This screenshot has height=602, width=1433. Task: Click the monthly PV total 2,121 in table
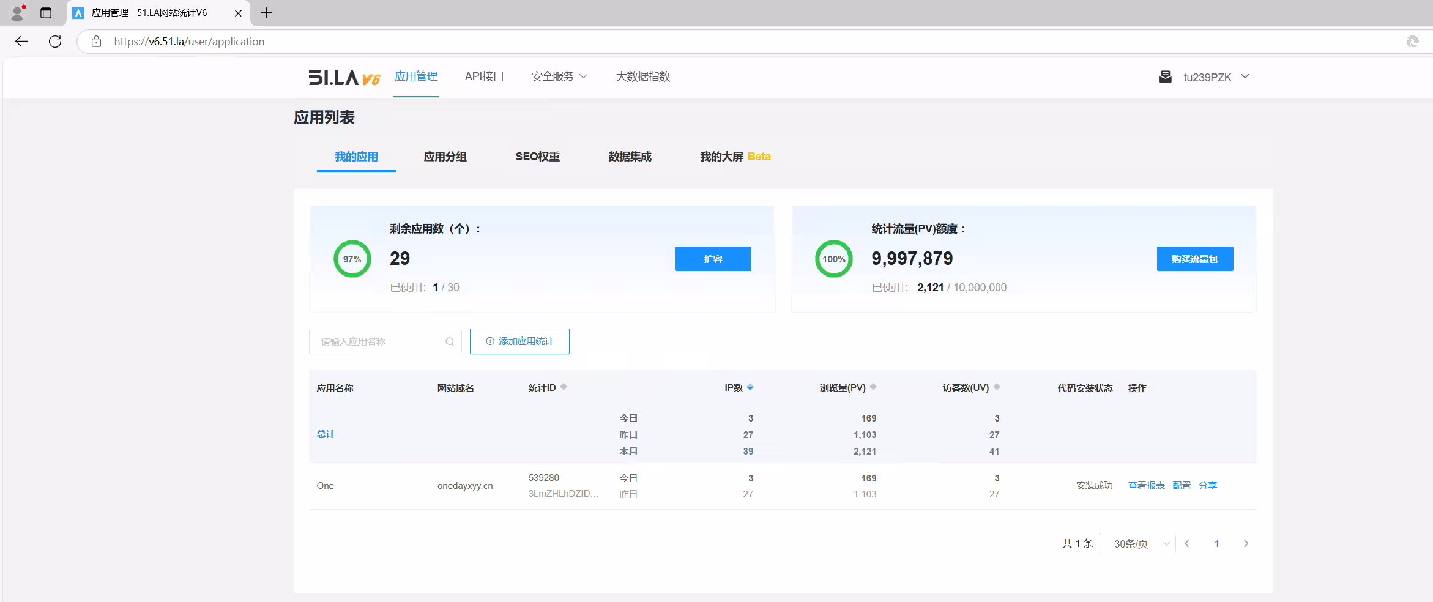(865, 451)
